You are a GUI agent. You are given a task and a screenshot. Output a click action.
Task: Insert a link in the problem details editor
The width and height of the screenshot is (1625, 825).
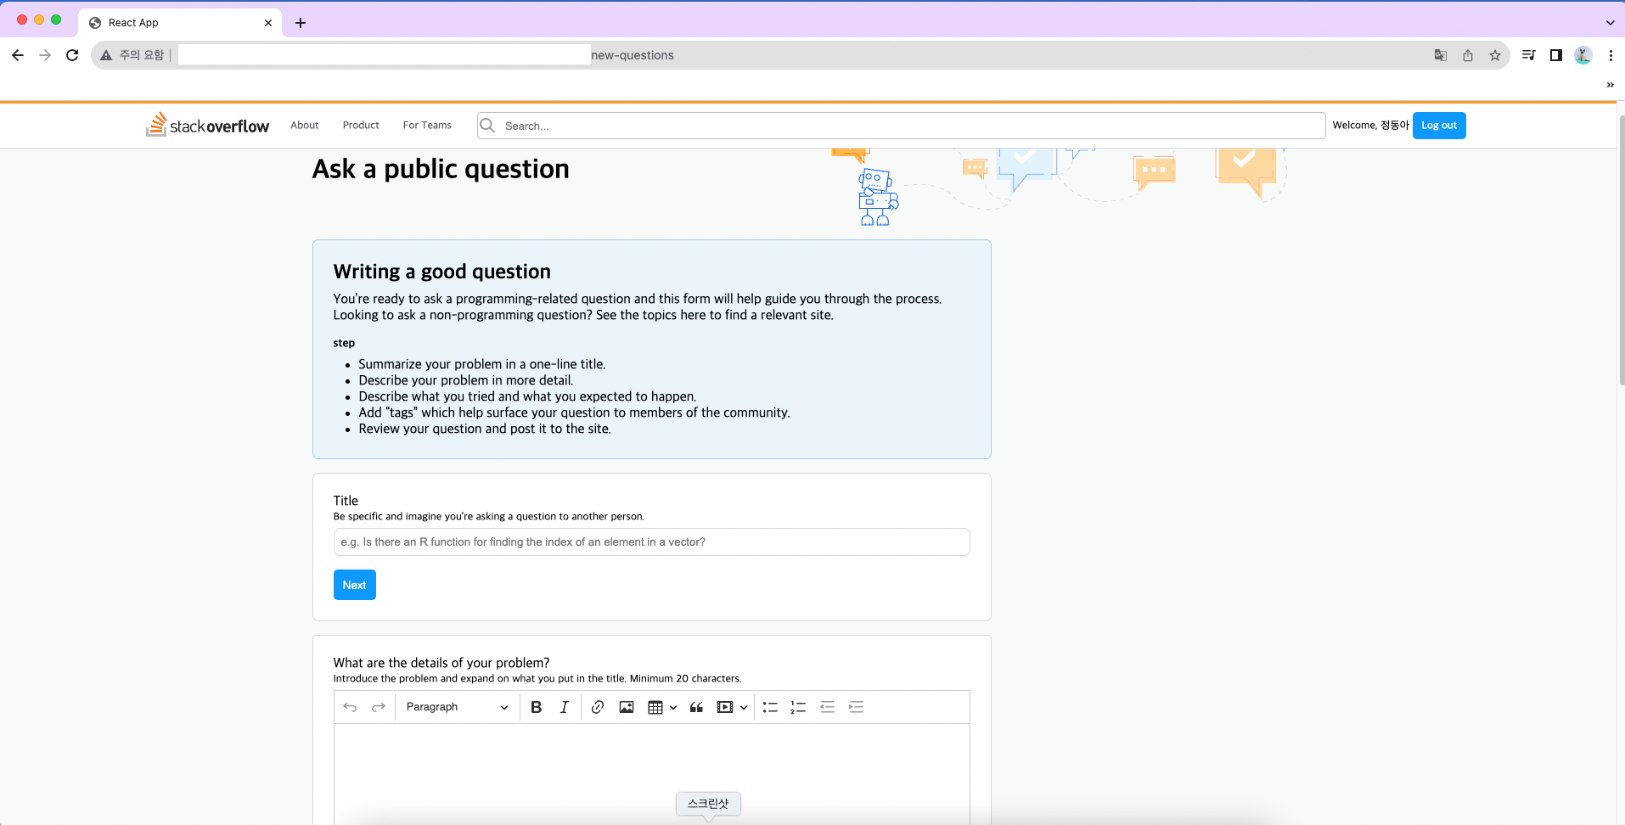pos(597,706)
